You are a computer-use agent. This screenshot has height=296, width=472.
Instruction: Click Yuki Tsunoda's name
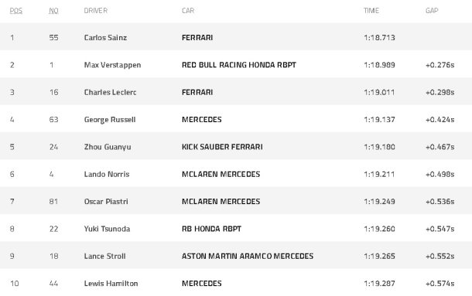(107, 229)
